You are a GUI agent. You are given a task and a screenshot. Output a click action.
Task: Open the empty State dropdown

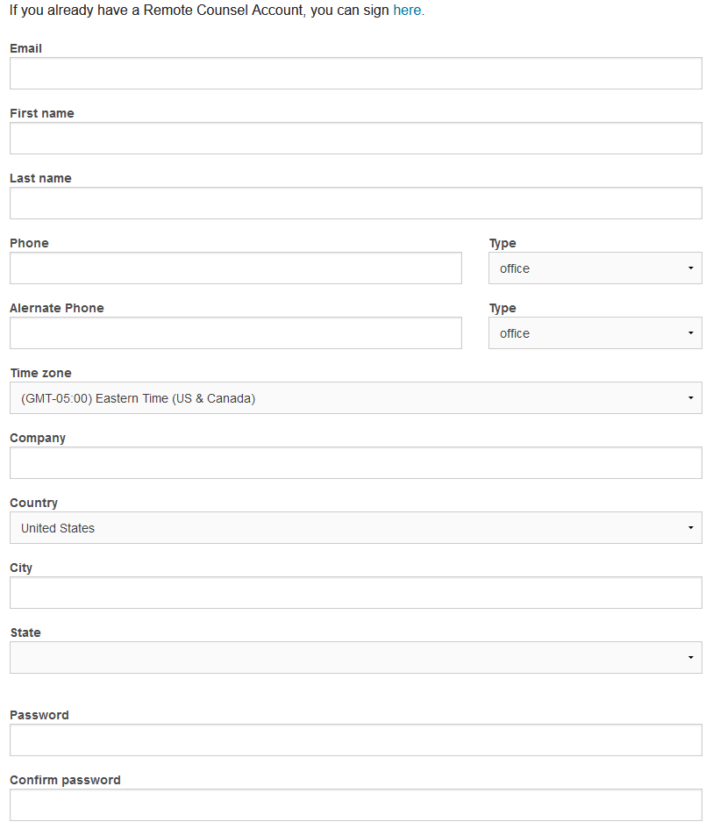(355, 658)
